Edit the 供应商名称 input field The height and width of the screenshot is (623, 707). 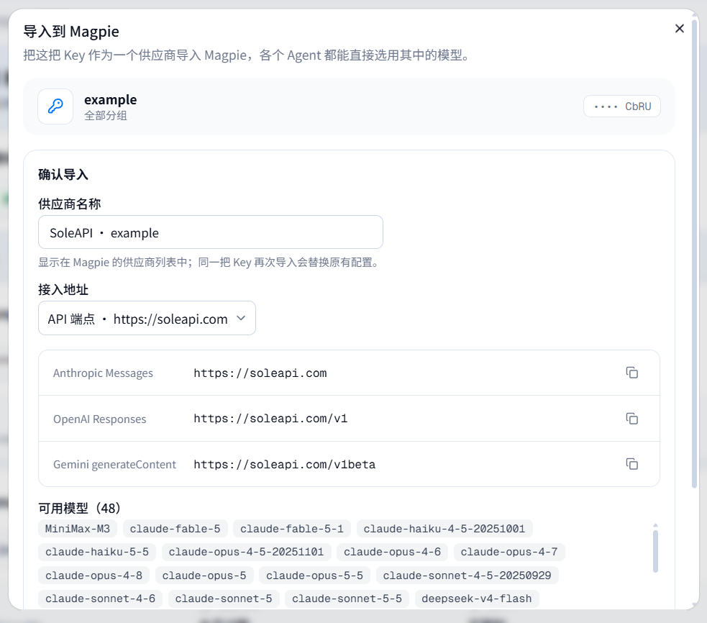[211, 232]
